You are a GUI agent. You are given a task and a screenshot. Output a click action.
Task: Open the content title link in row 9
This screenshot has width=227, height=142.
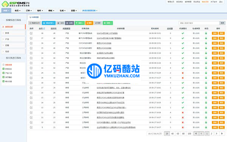(x=116, y=127)
